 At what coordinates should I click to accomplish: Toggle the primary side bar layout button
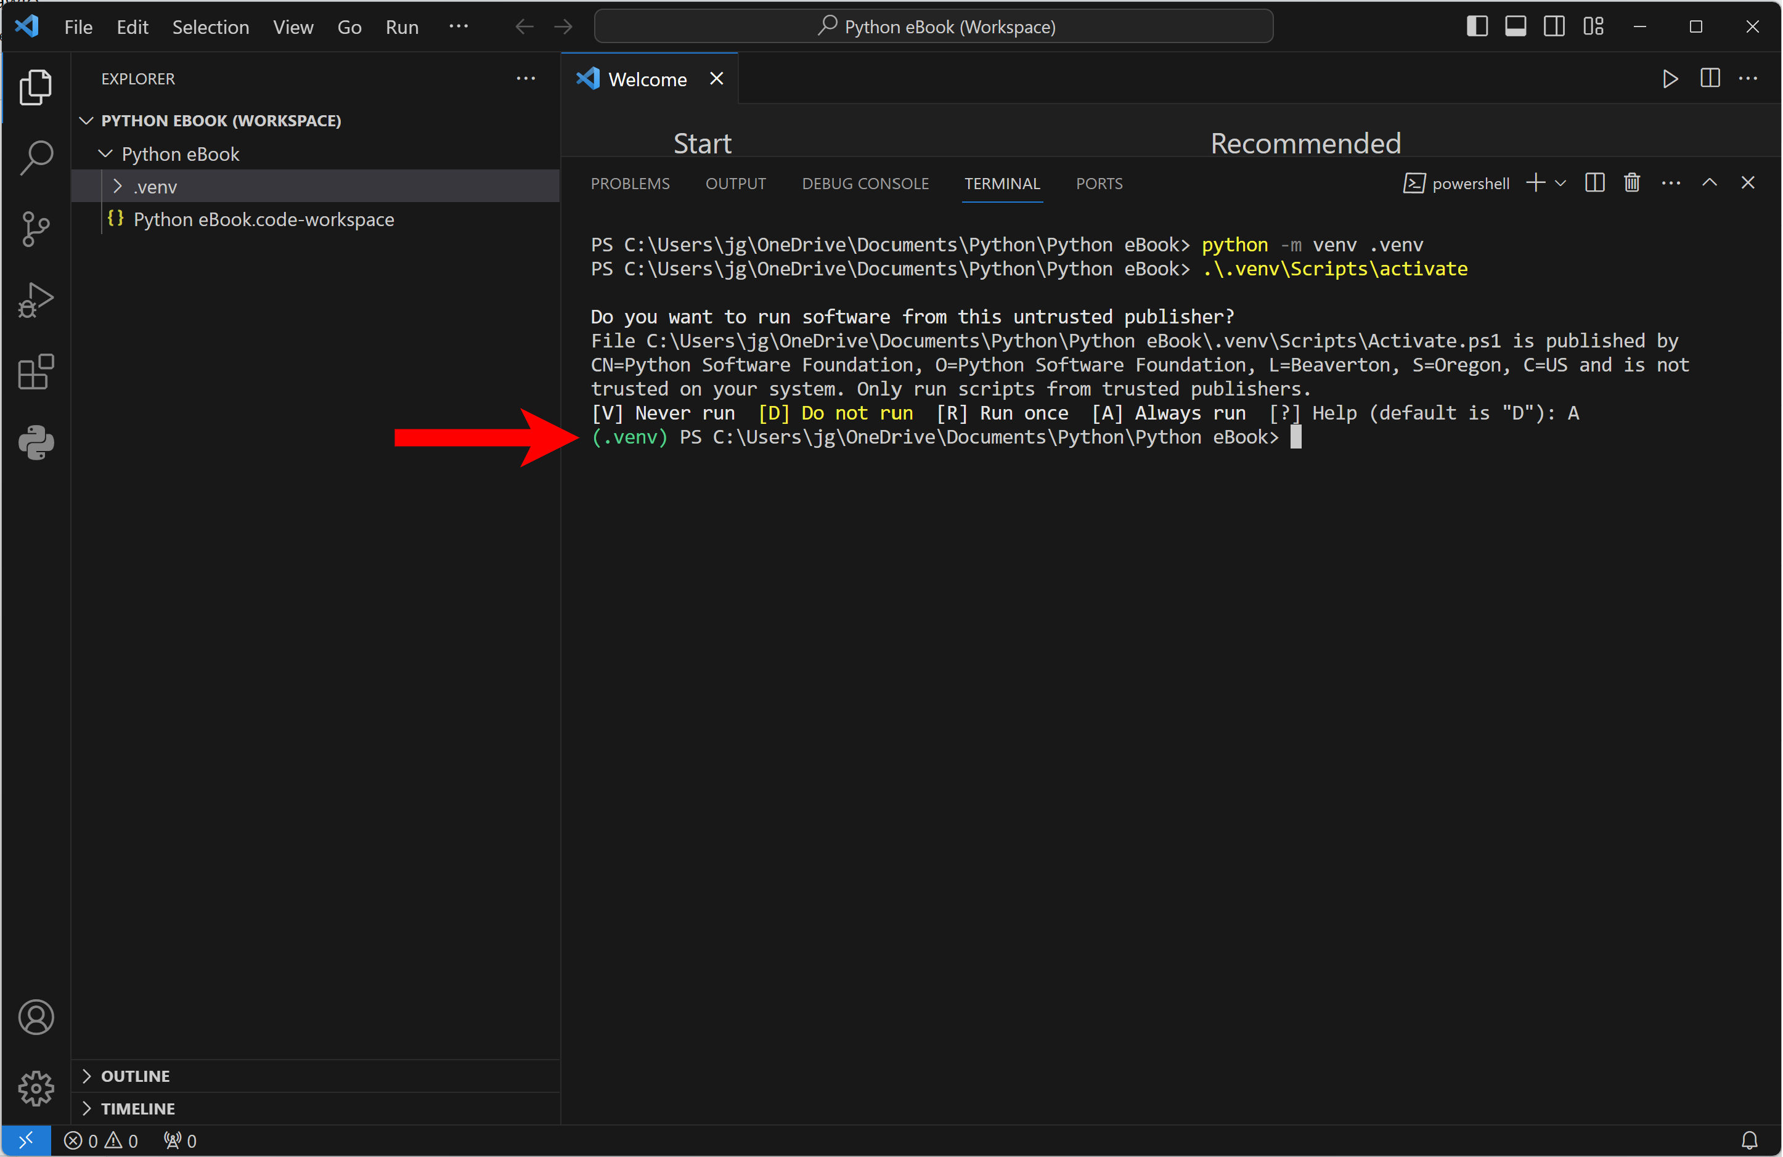(x=1477, y=26)
